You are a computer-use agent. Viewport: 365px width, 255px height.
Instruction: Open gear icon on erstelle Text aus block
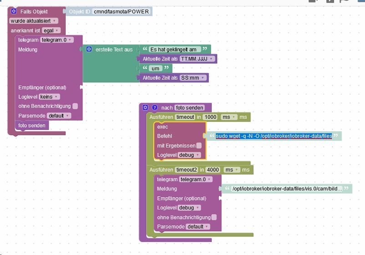point(89,49)
